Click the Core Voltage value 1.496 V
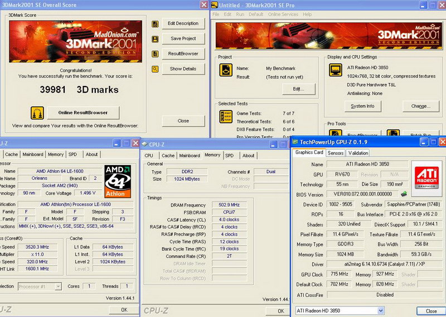This screenshot has height=317, width=446. [x=88, y=193]
